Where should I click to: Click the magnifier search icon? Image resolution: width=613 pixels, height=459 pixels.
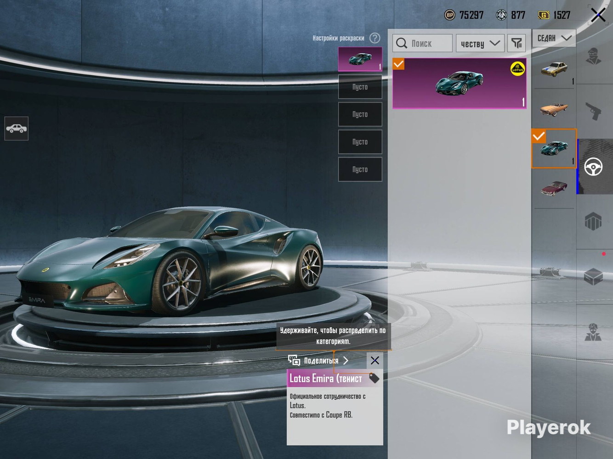coord(402,43)
